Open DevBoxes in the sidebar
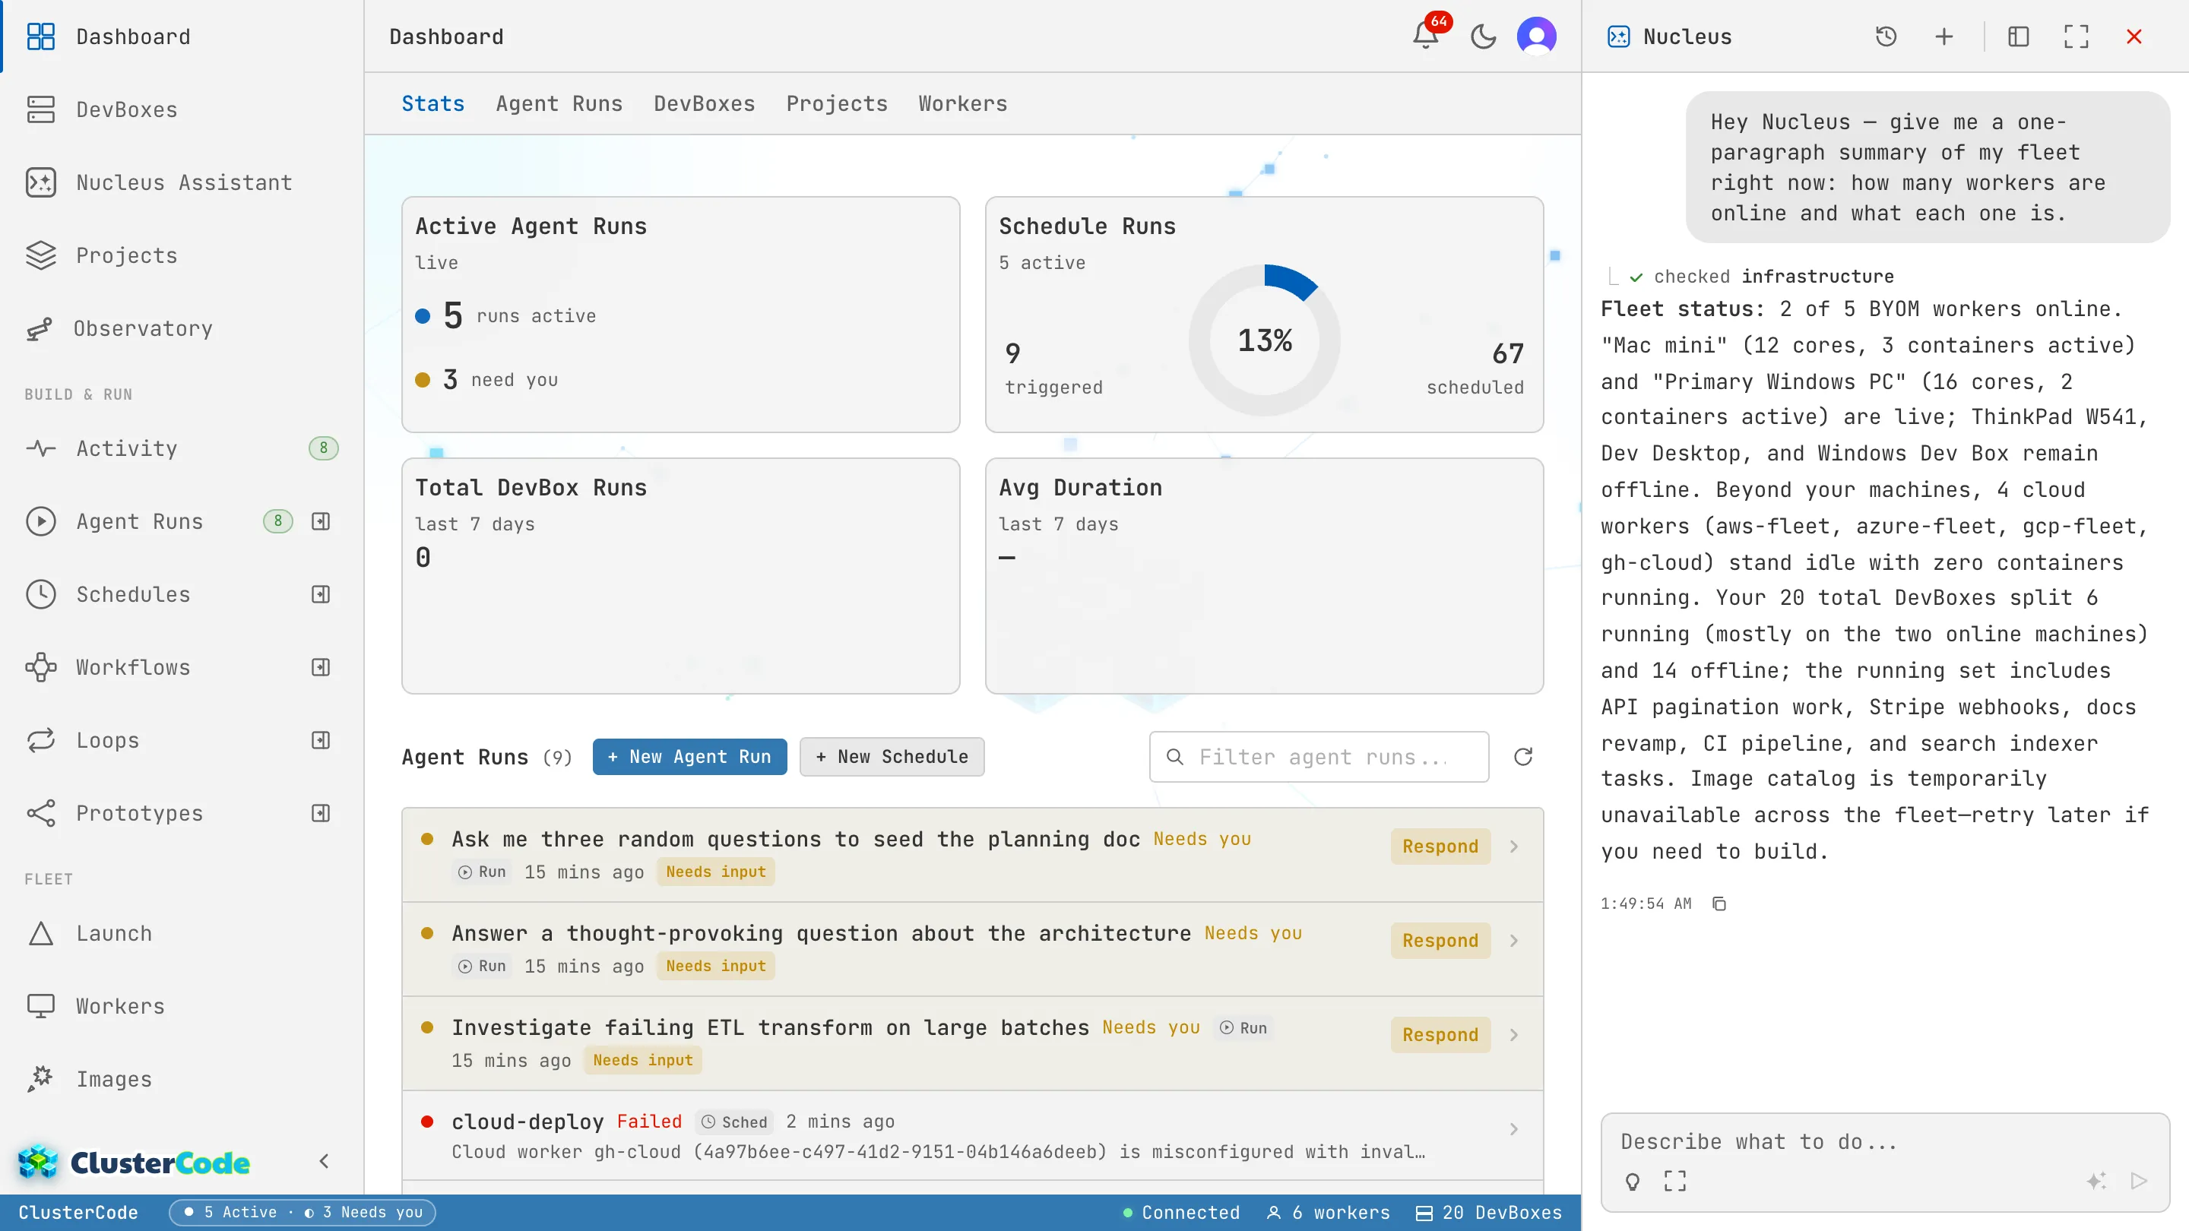The width and height of the screenshot is (2189, 1231). 182,109
